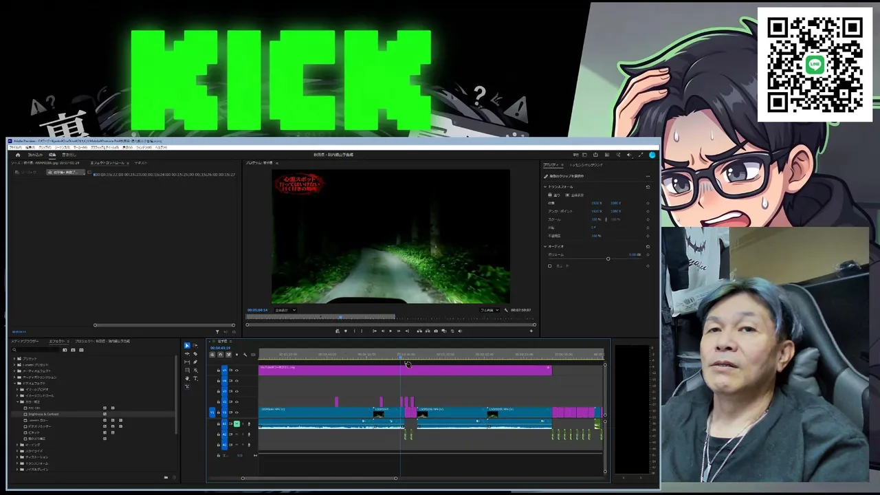This screenshot has width=880, height=495.
Task: Reset Audio section in Properties panel
Action: (x=648, y=246)
